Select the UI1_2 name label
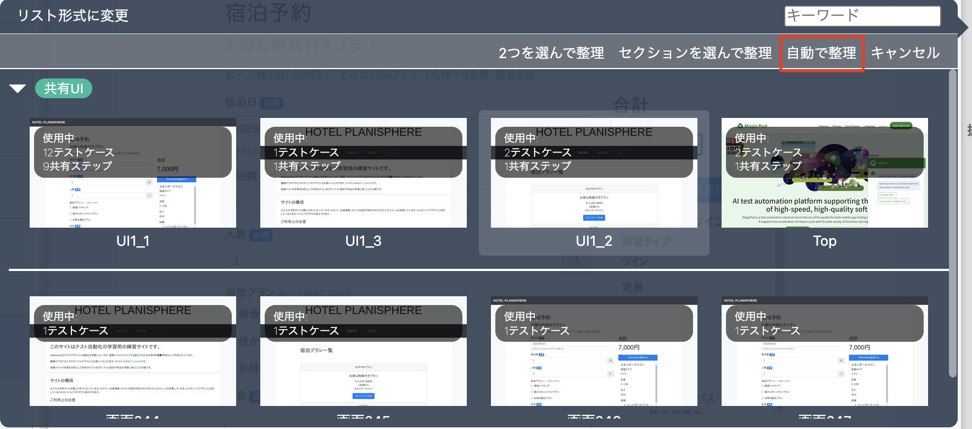Image resolution: width=972 pixels, height=429 pixels. click(594, 241)
